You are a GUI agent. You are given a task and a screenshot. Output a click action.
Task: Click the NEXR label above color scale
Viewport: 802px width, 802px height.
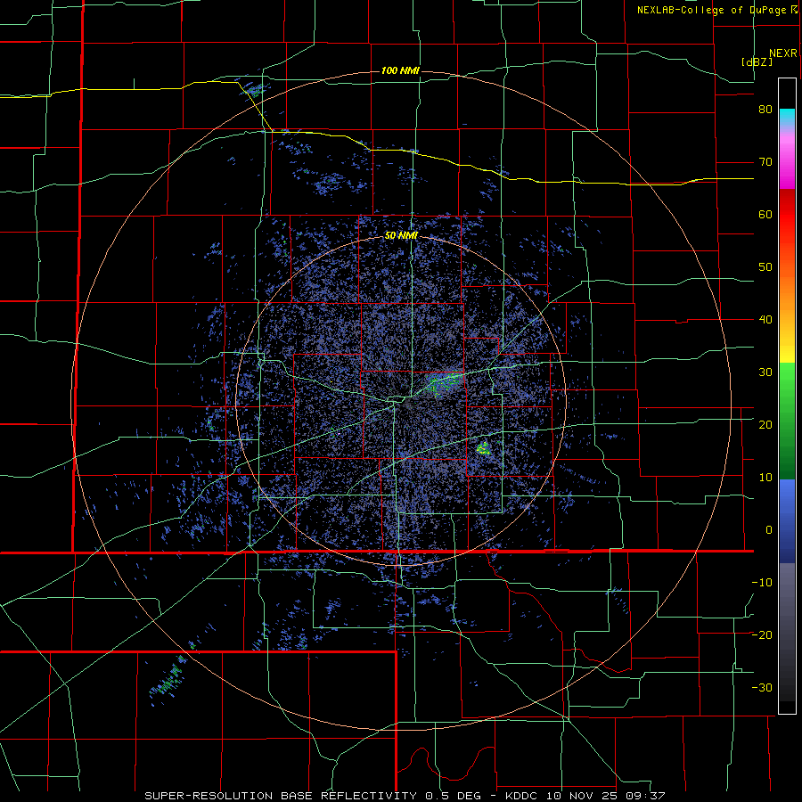click(x=782, y=53)
